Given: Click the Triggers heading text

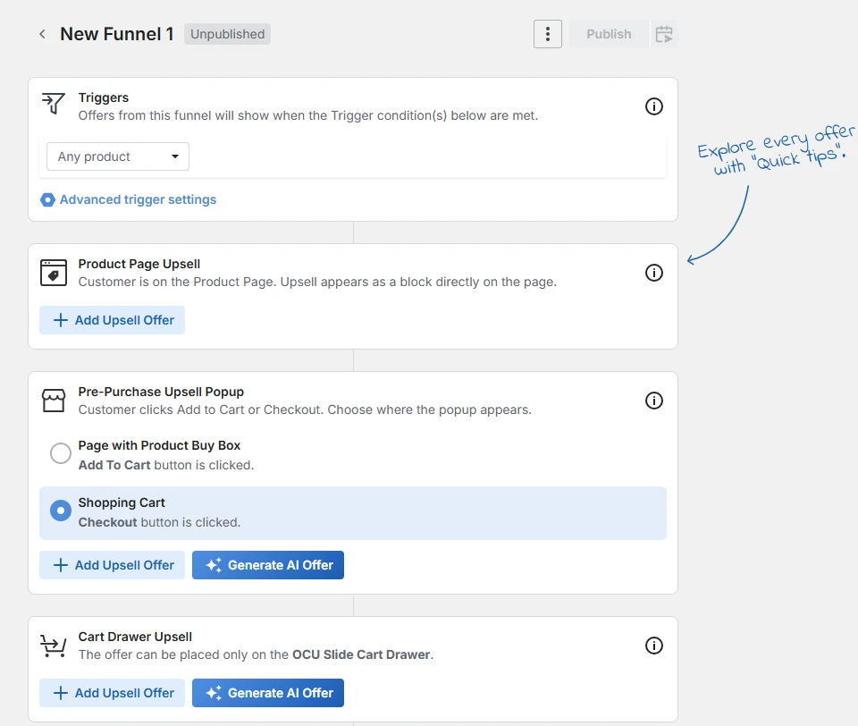Looking at the screenshot, I should [104, 97].
